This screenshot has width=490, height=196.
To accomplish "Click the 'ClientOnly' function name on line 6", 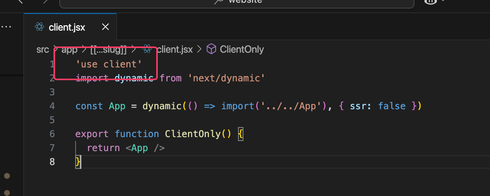I will click(193, 134).
